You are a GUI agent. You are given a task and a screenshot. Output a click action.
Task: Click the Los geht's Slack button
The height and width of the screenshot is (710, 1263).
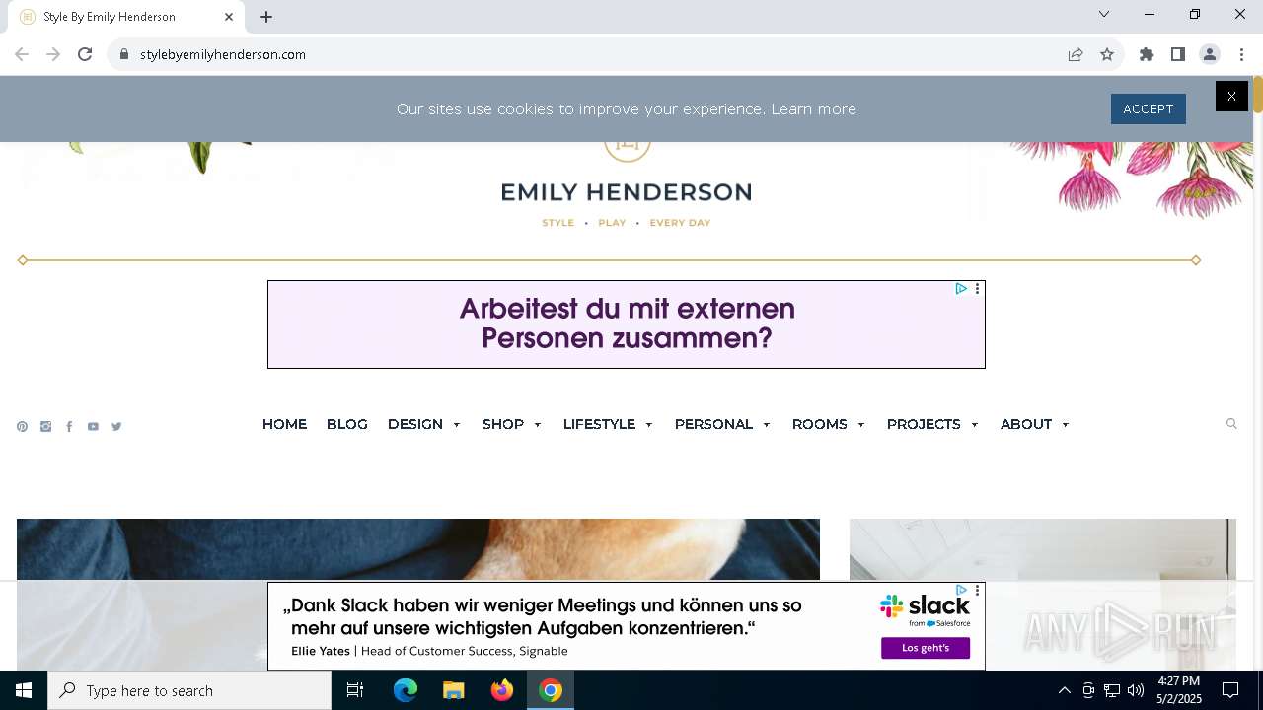926,648
